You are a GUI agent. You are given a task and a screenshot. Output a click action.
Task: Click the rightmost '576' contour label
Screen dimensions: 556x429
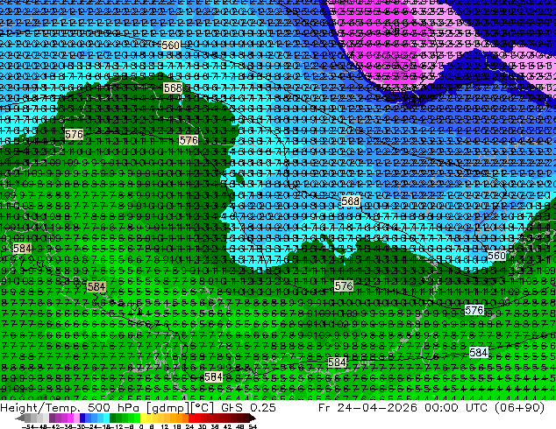pos(474,311)
